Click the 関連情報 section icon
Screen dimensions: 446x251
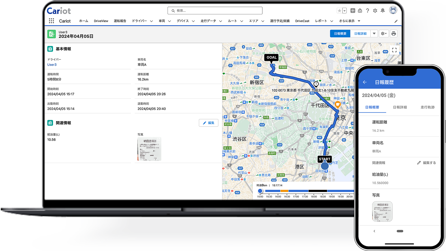[50, 123]
